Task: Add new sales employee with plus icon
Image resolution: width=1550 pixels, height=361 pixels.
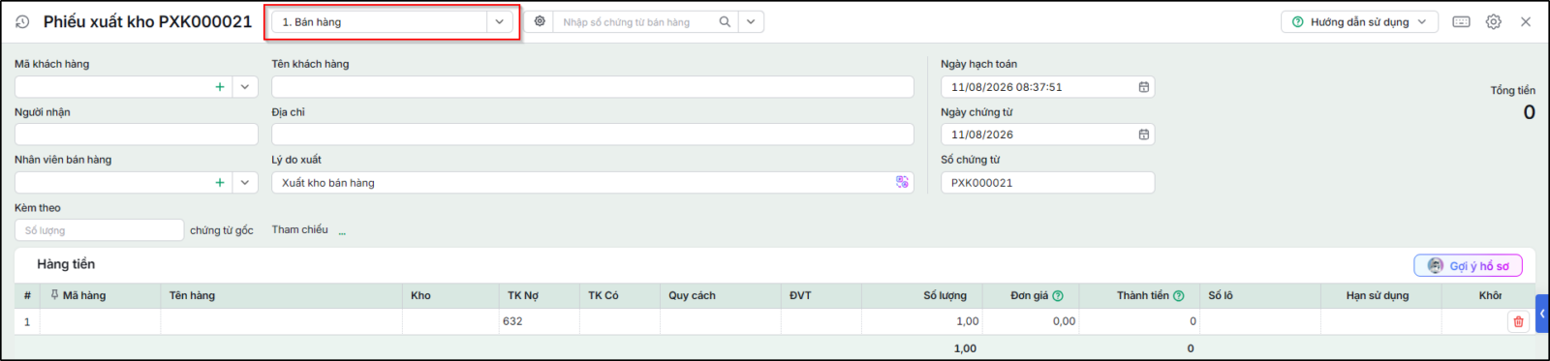Action: (220, 182)
